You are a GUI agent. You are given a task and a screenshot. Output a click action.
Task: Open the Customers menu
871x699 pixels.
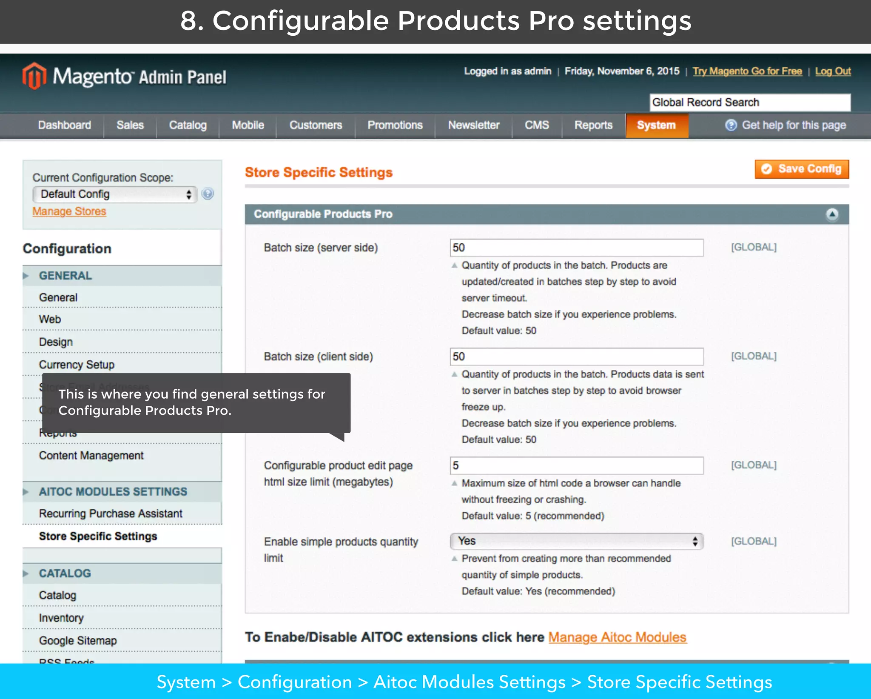(x=316, y=125)
